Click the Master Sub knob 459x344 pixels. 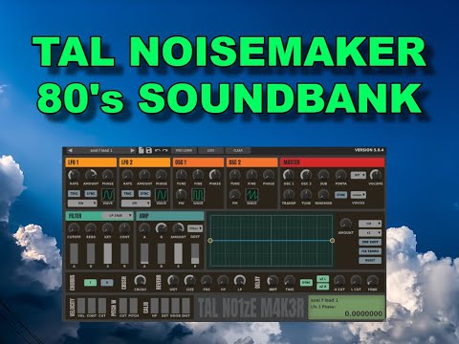pyautogui.click(x=323, y=175)
